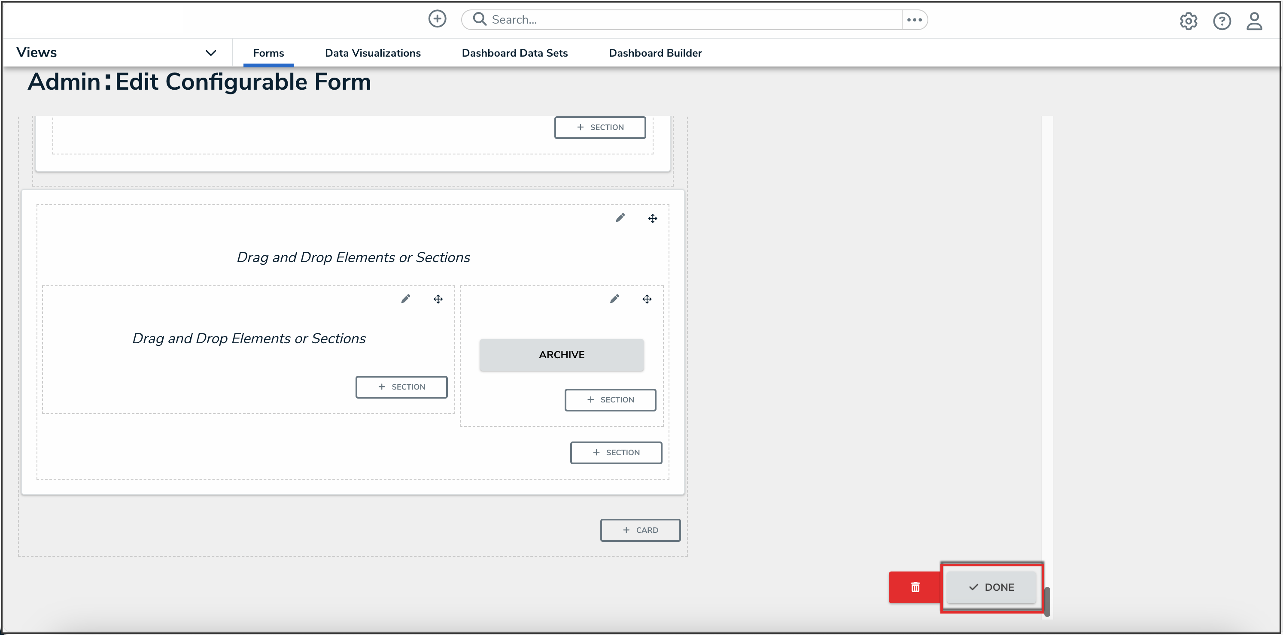This screenshot has height=635, width=1283.
Task: Click the plus circle create icon
Action: click(437, 19)
